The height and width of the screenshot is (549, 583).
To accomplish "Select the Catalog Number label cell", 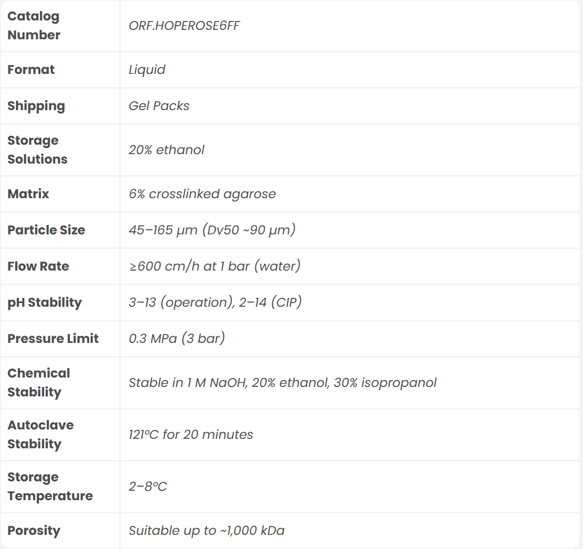I will click(x=34, y=26).
